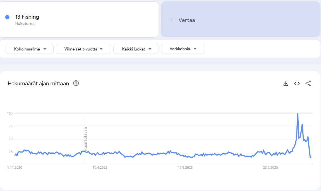321x191 pixels.
Task: Click the 10.4.2022 date label
Action: pos(100,168)
